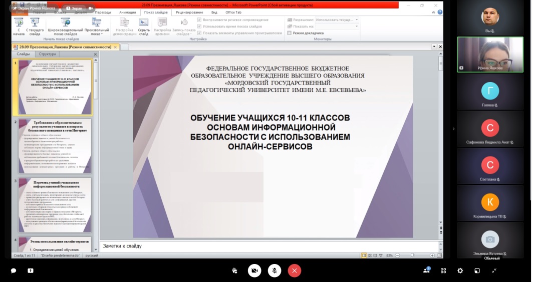Viewport: 533px width, 282px height.
Task: Raise hand in the meeting toolbar
Action: (x=234, y=270)
